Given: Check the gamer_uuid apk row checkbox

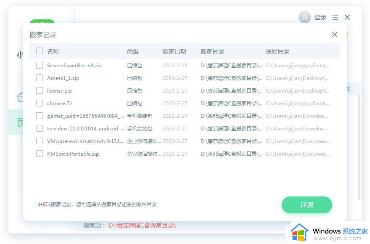Looking at the screenshot, I should (x=40, y=116).
